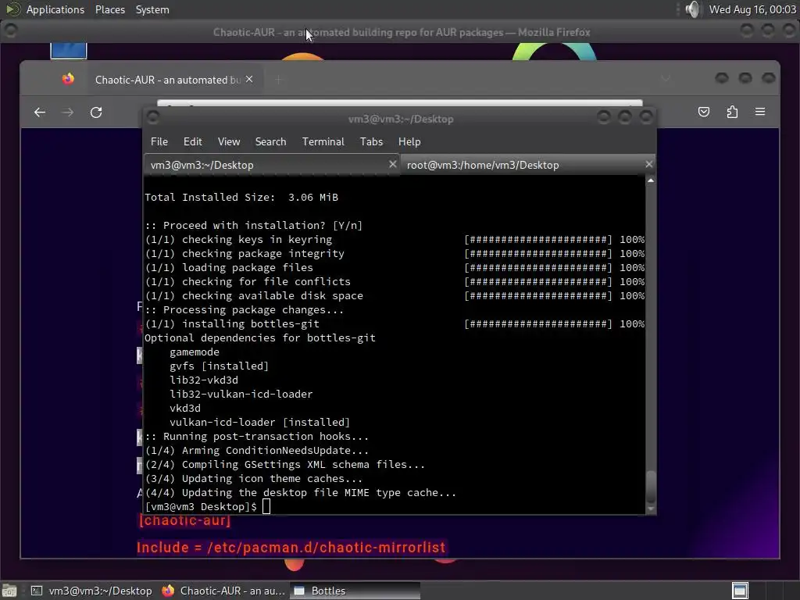The image size is (800, 600).
Task: Click the workspace switcher icon
Action: [740, 591]
